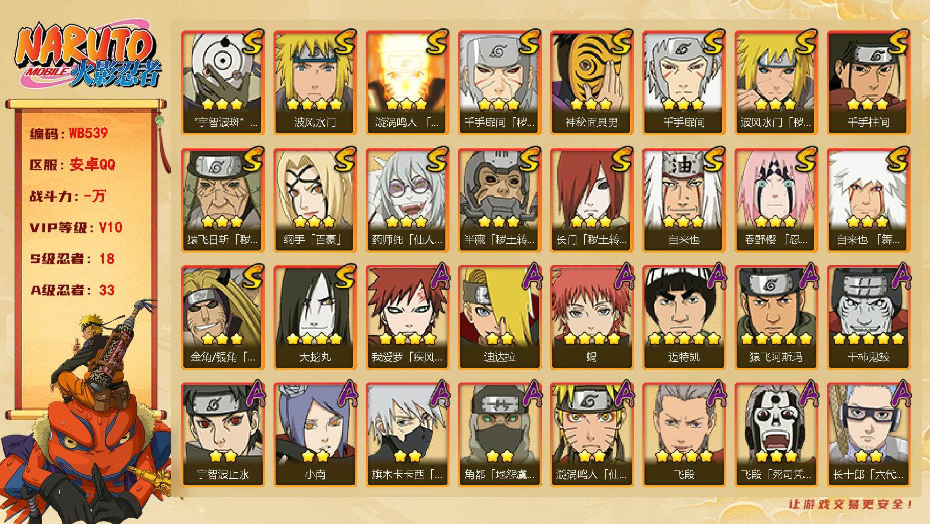Select the 宇智波止水 card
The width and height of the screenshot is (930, 524).
point(223,435)
